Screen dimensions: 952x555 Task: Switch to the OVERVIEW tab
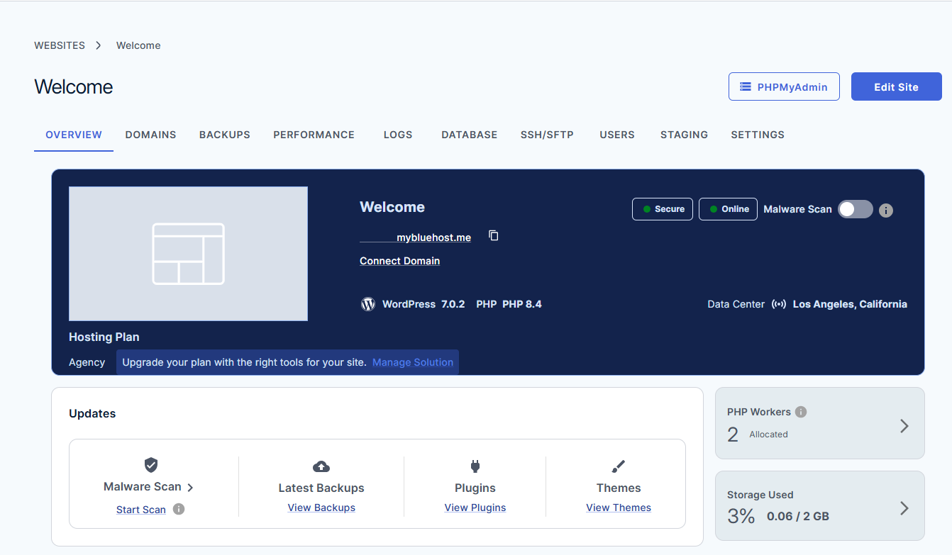coord(74,135)
